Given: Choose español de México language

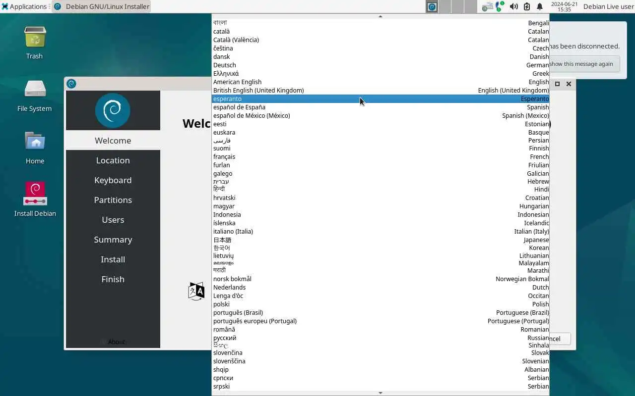Looking at the screenshot, I should [381, 115].
